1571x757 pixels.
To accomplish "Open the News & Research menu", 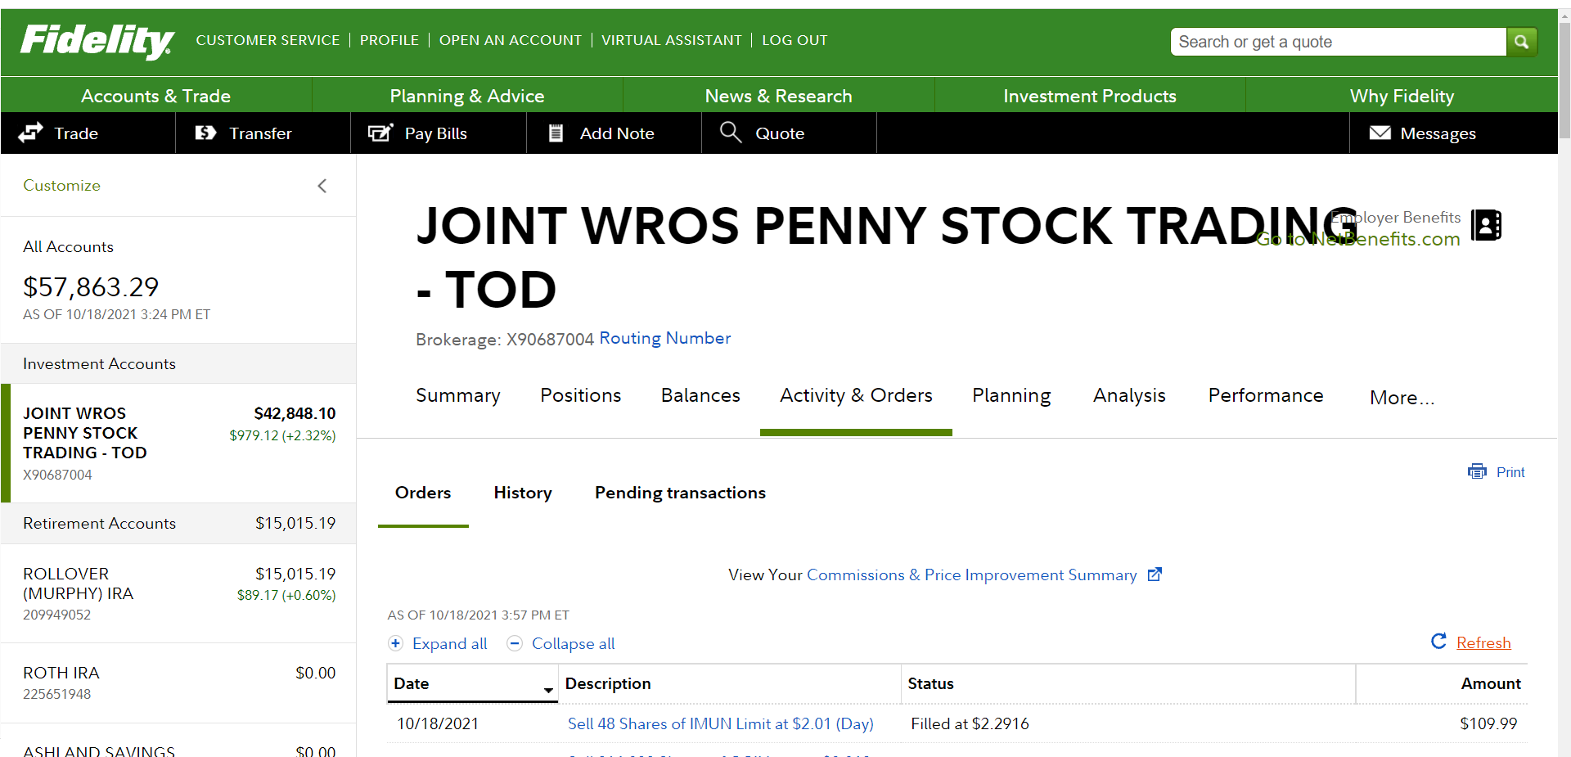I will point(779,96).
